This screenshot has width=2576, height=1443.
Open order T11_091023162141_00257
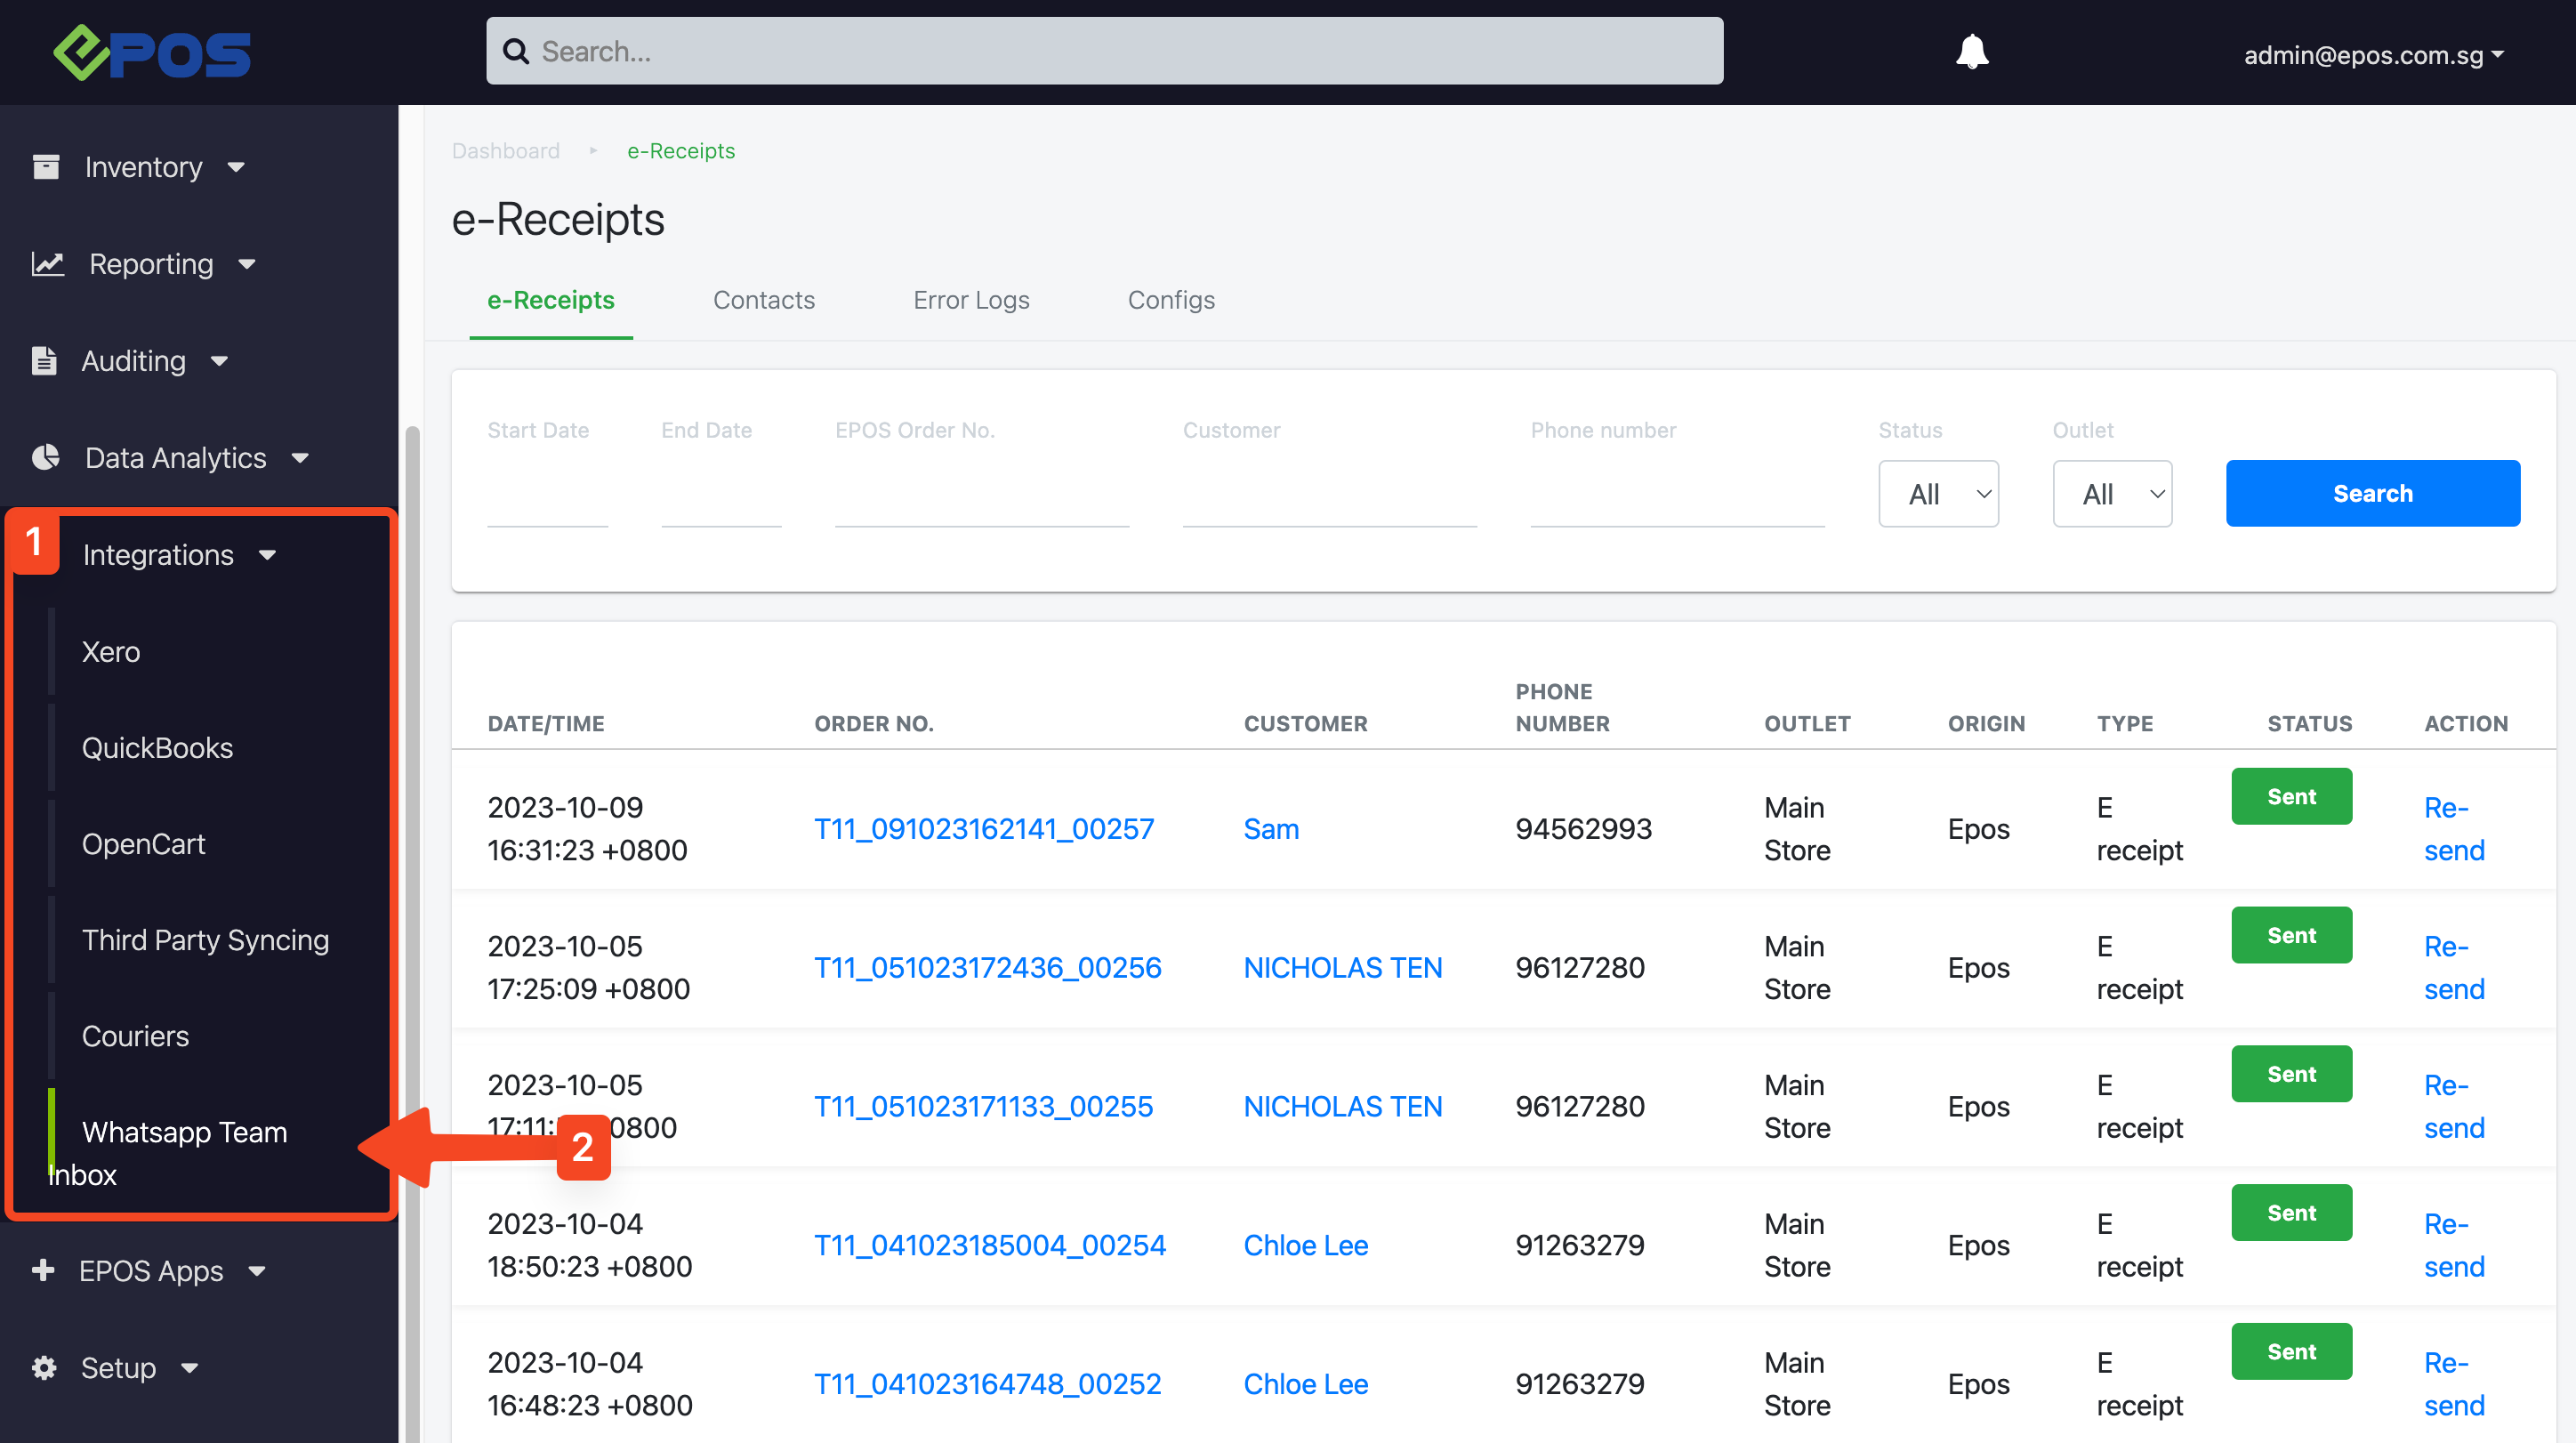point(983,828)
